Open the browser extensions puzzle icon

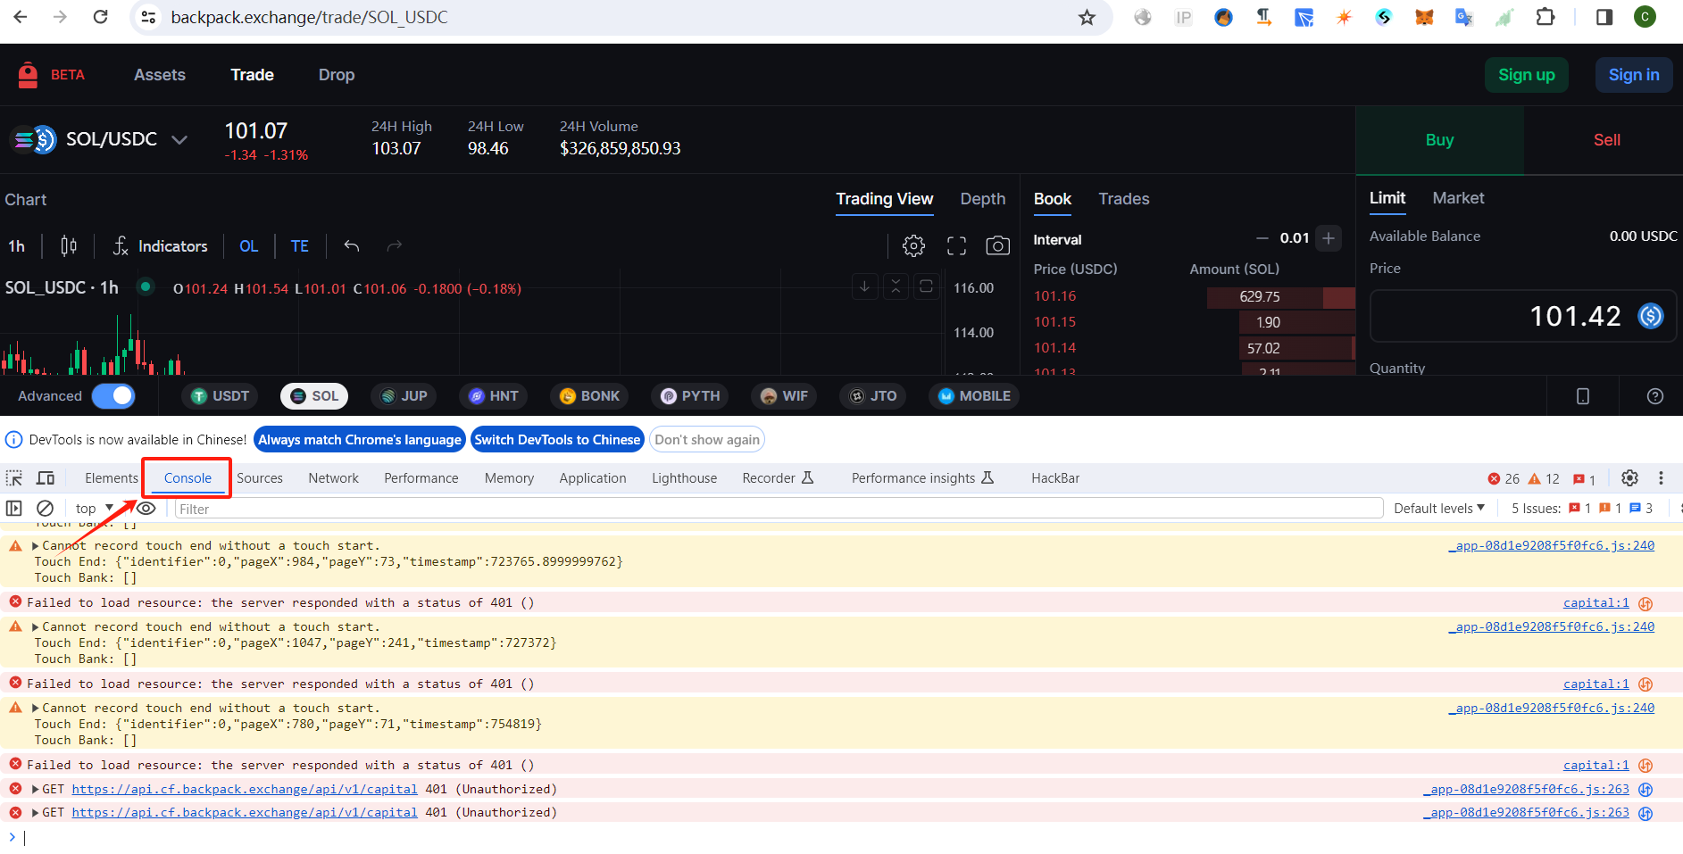click(x=1546, y=17)
